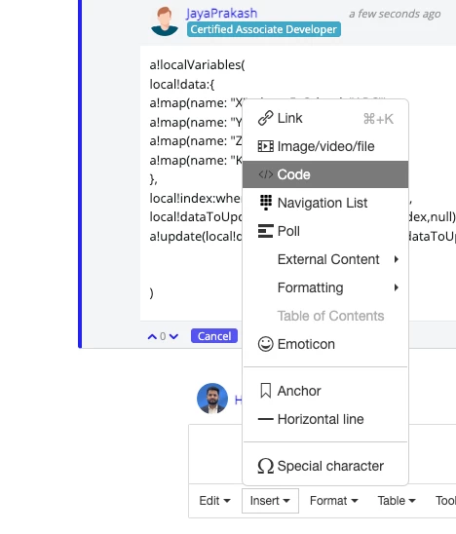The image size is (456, 534).
Task: Select the Poll bars icon
Action: [265, 231]
